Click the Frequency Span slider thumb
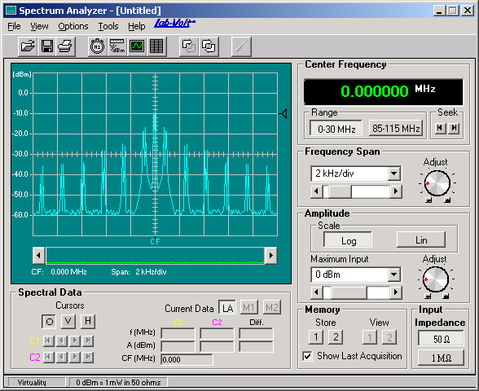This screenshot has height=391, width=479. click(326, 191)
